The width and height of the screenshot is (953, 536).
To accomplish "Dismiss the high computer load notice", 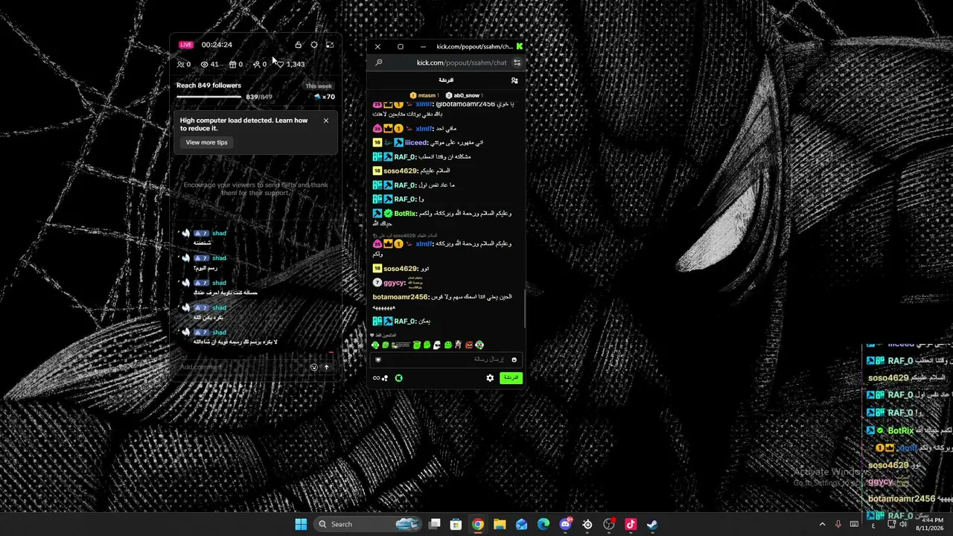I will pos(325,121).
